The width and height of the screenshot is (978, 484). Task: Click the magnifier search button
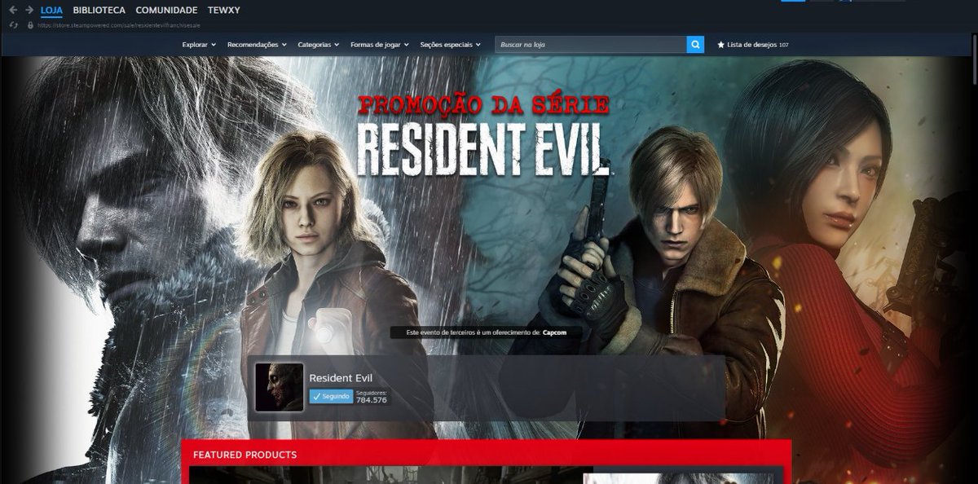coord(695,45)
